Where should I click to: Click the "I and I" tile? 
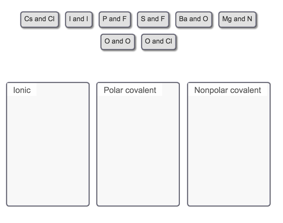79,19
